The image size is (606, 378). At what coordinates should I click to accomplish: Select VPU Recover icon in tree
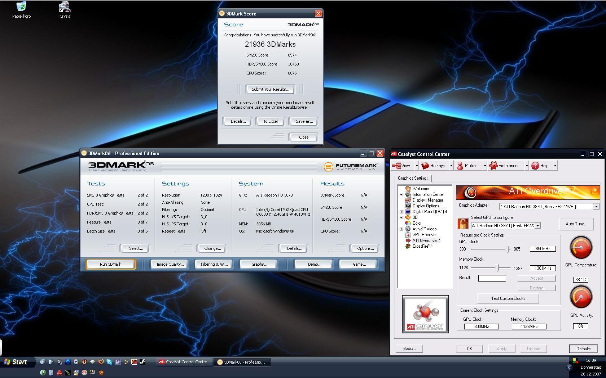pos(408,235)
